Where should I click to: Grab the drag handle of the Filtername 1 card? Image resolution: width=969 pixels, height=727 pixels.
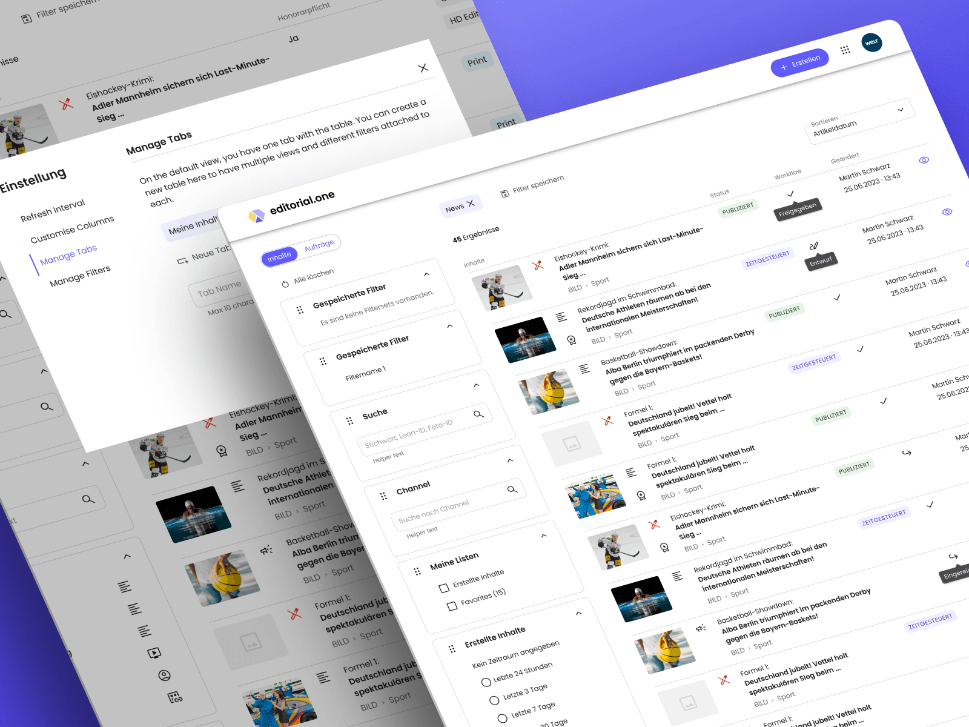(323, 362)
